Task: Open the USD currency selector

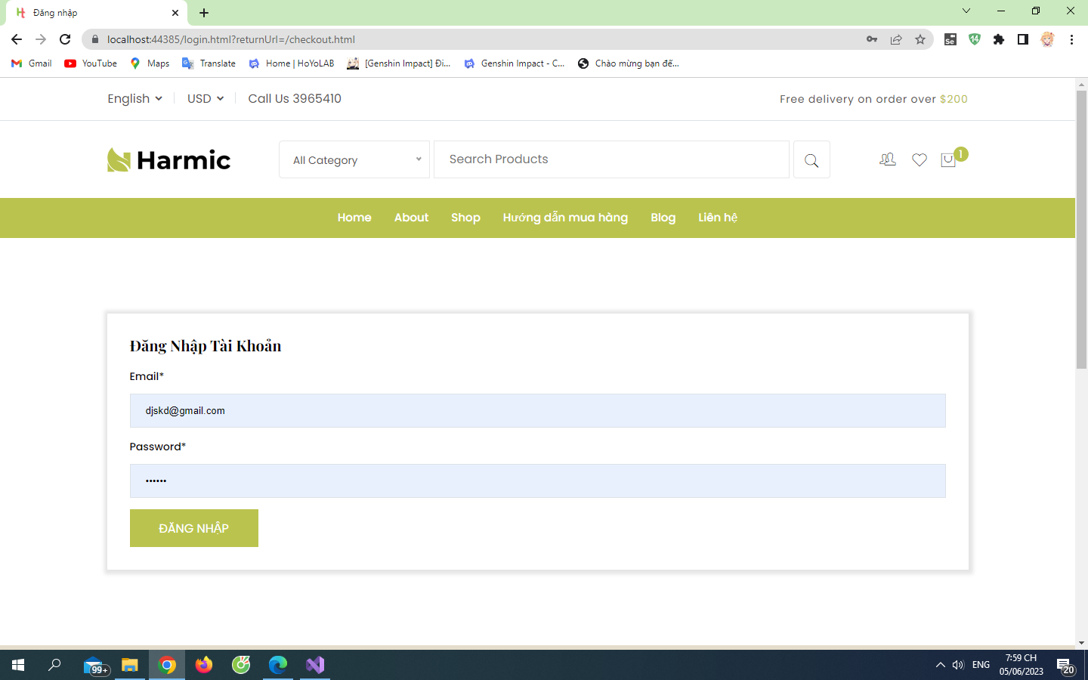Action: [x=204, y=98]
